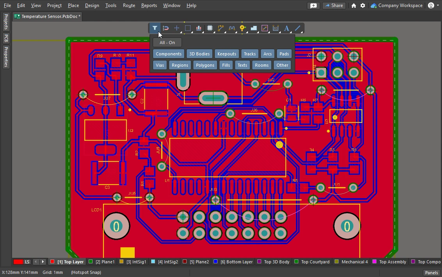Open the LS layer set selector
The height and width of the screenshot is (277, 442).
click(x=27, y=262)
